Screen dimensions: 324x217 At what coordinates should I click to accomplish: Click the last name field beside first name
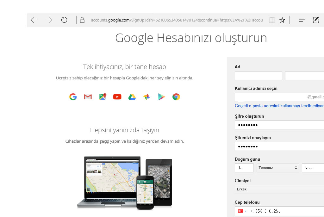305,76
